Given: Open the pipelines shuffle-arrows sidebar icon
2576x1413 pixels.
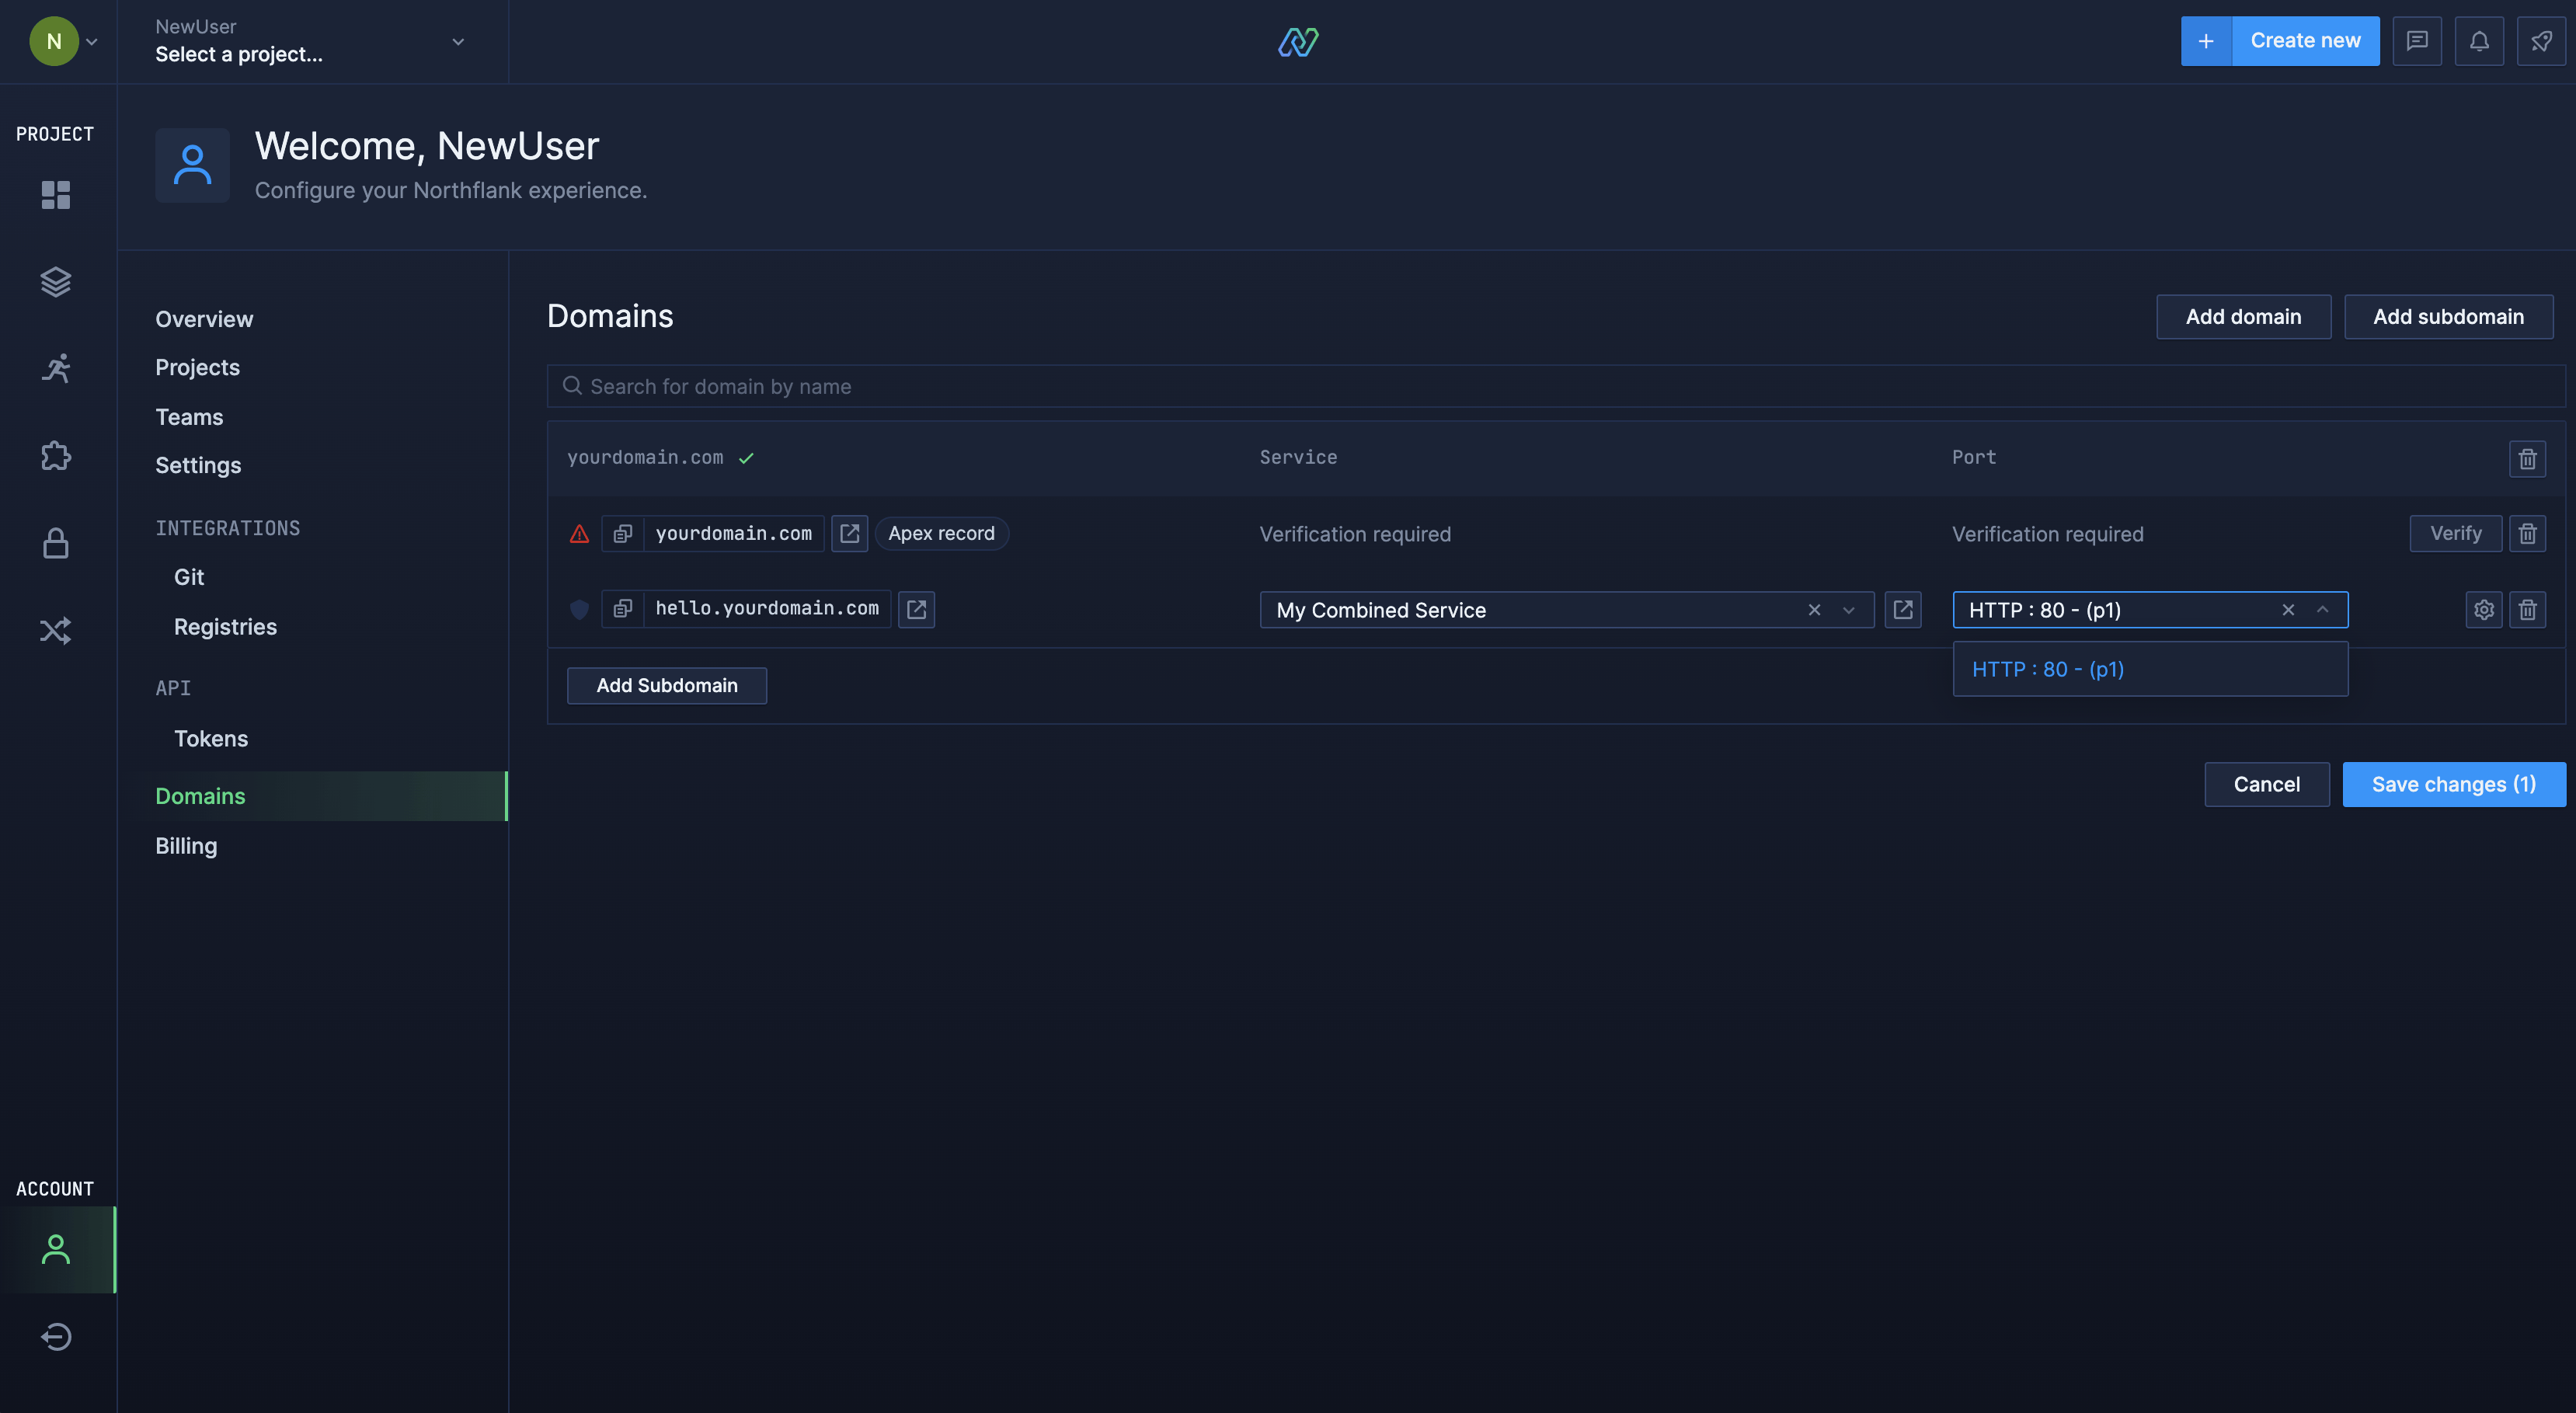Looking at the screenshot, I should point(56,630).
